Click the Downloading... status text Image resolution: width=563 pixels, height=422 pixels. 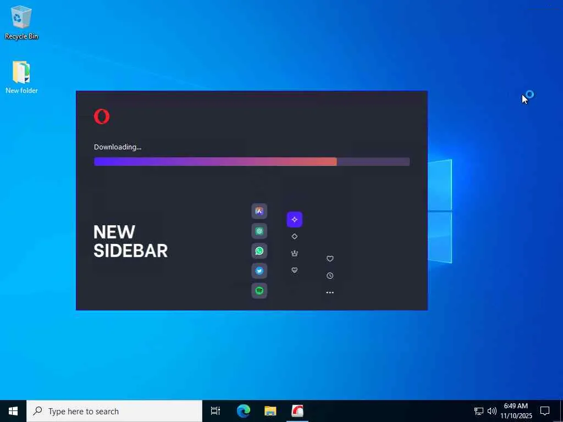[x=118, y=147]
